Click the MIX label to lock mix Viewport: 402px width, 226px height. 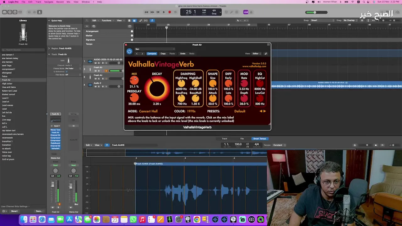click(x=134, y=74)
